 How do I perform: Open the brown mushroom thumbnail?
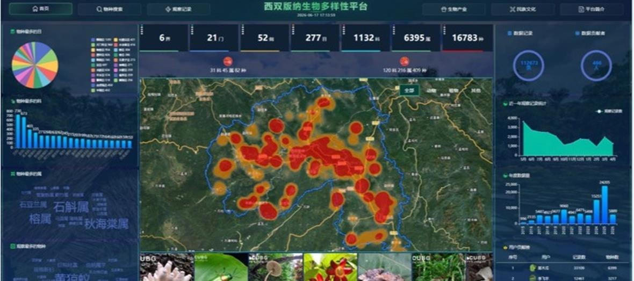pyautogui.click(x=276, y=267)
